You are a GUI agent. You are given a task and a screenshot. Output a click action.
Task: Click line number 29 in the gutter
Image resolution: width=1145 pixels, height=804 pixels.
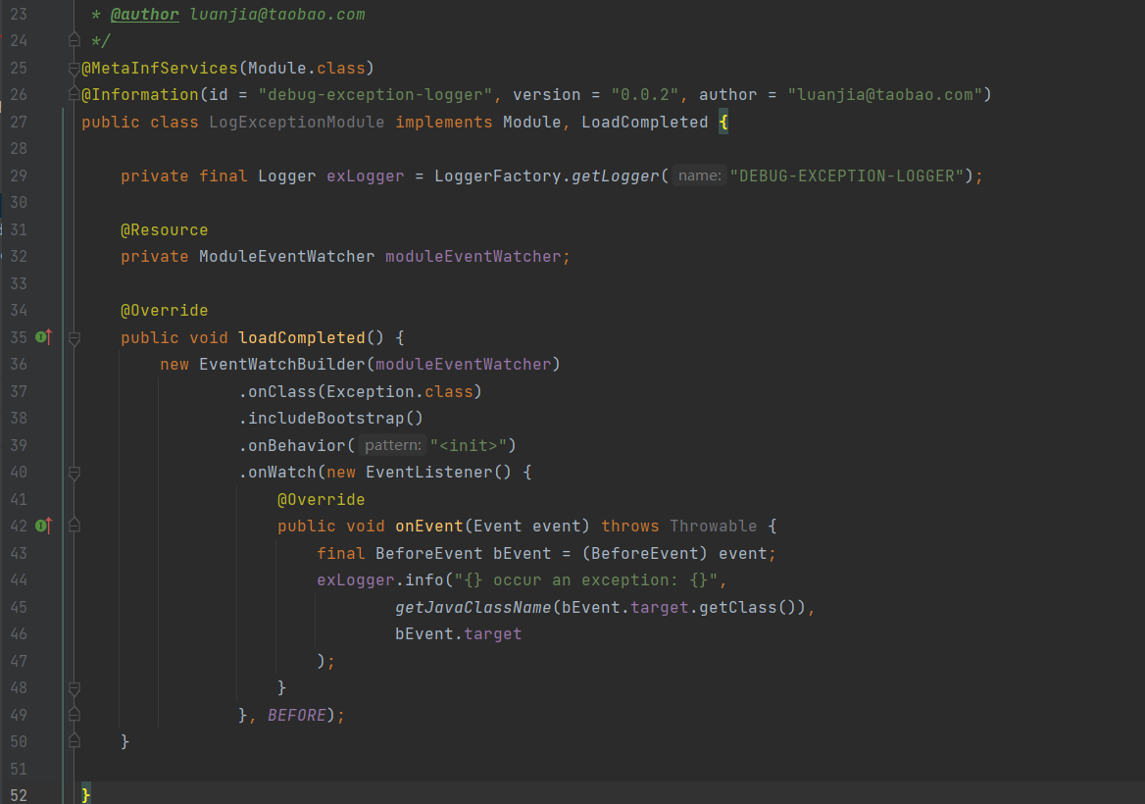click(18, 176)
